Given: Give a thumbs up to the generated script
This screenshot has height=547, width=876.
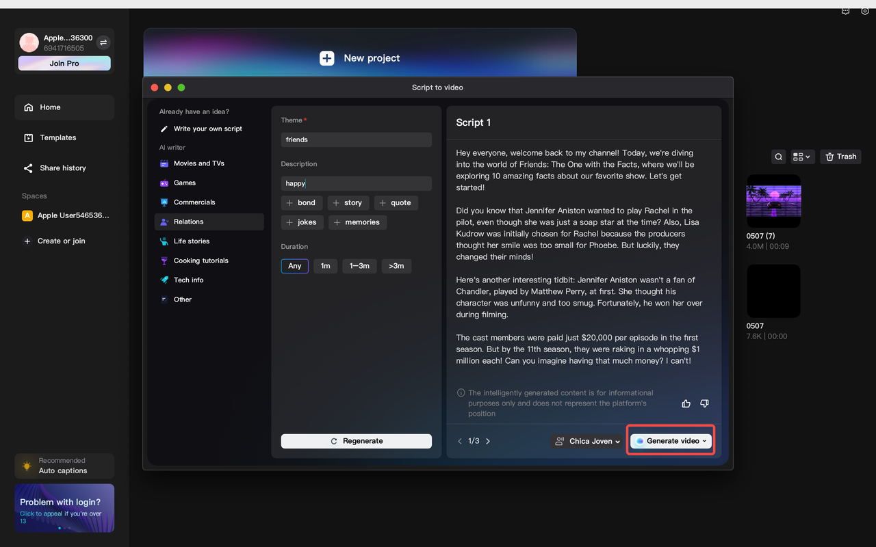Looking at the screenshot, I should (686, 403).
